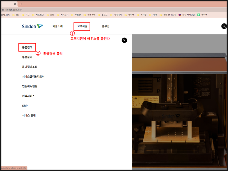
Task: Open the 부동산 bookmark folder
Action: (76, 15)
